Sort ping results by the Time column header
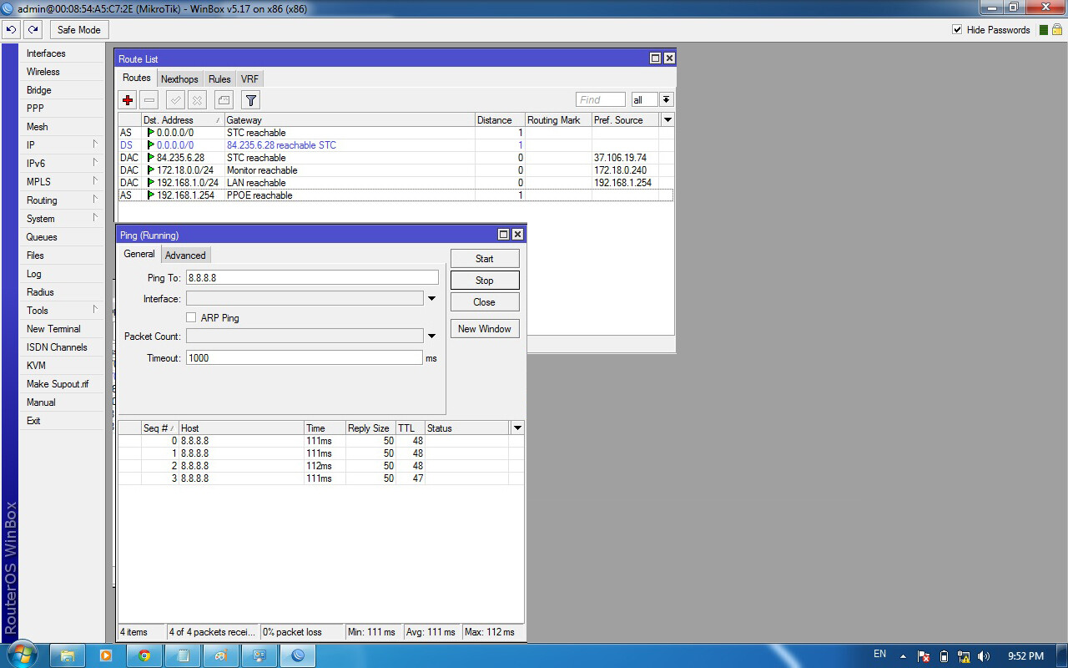This screenshot has width=1068, height=668. (x=325, y=428)
